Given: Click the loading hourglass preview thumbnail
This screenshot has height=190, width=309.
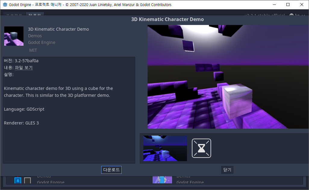Looking at the screenshot, I should (x=201, y=148).
